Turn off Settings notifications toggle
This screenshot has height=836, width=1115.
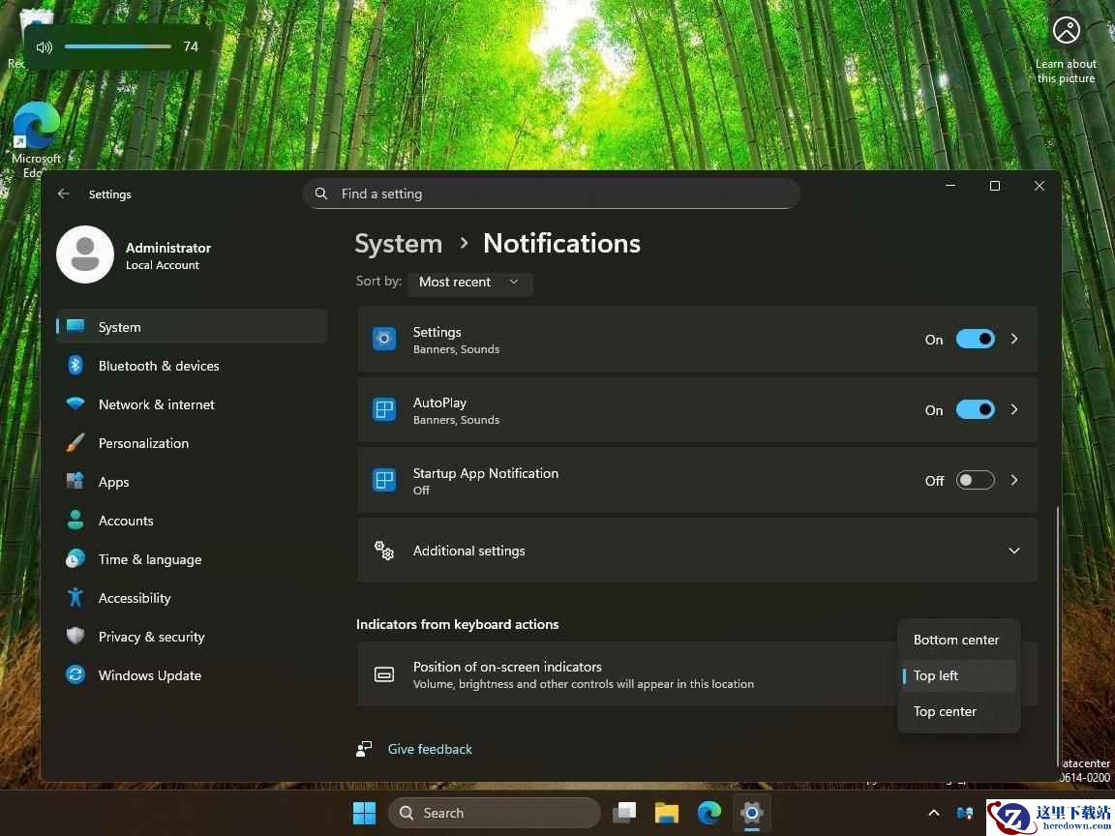[975, 339]
